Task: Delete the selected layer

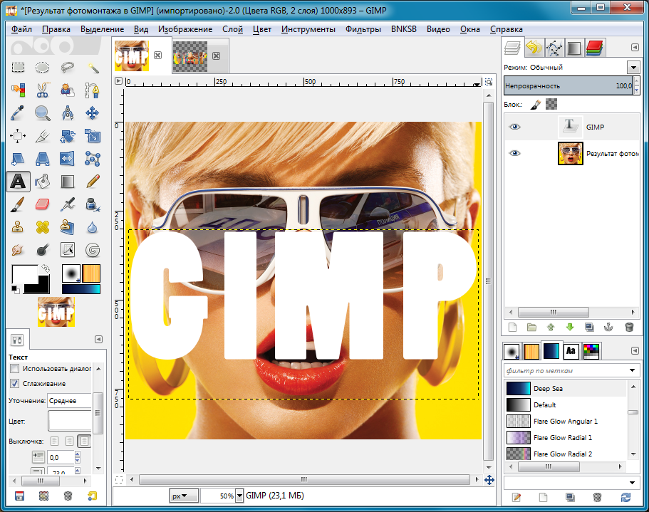Action: tap(629, 328)
